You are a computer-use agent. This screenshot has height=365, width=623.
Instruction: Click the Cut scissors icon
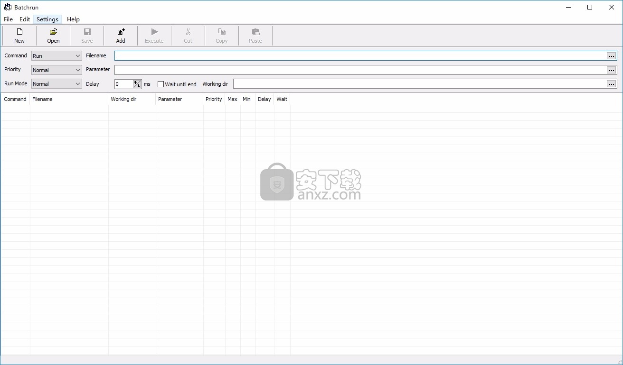coord(188,32)
